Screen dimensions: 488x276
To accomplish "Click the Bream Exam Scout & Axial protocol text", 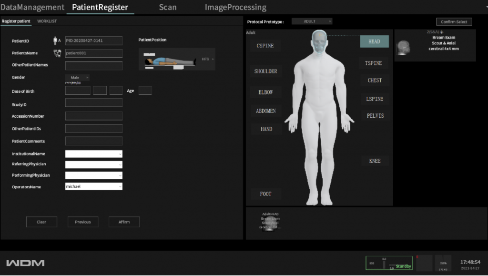I will click(444, 43).
